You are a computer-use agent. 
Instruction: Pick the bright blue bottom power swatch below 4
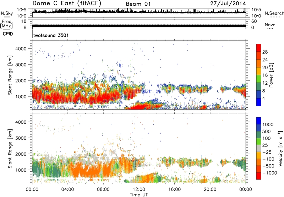point(259,102)
